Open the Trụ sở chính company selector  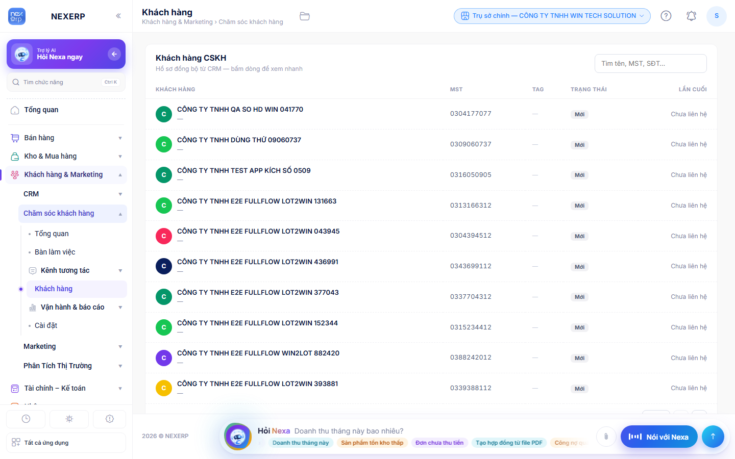pos(552,16)
